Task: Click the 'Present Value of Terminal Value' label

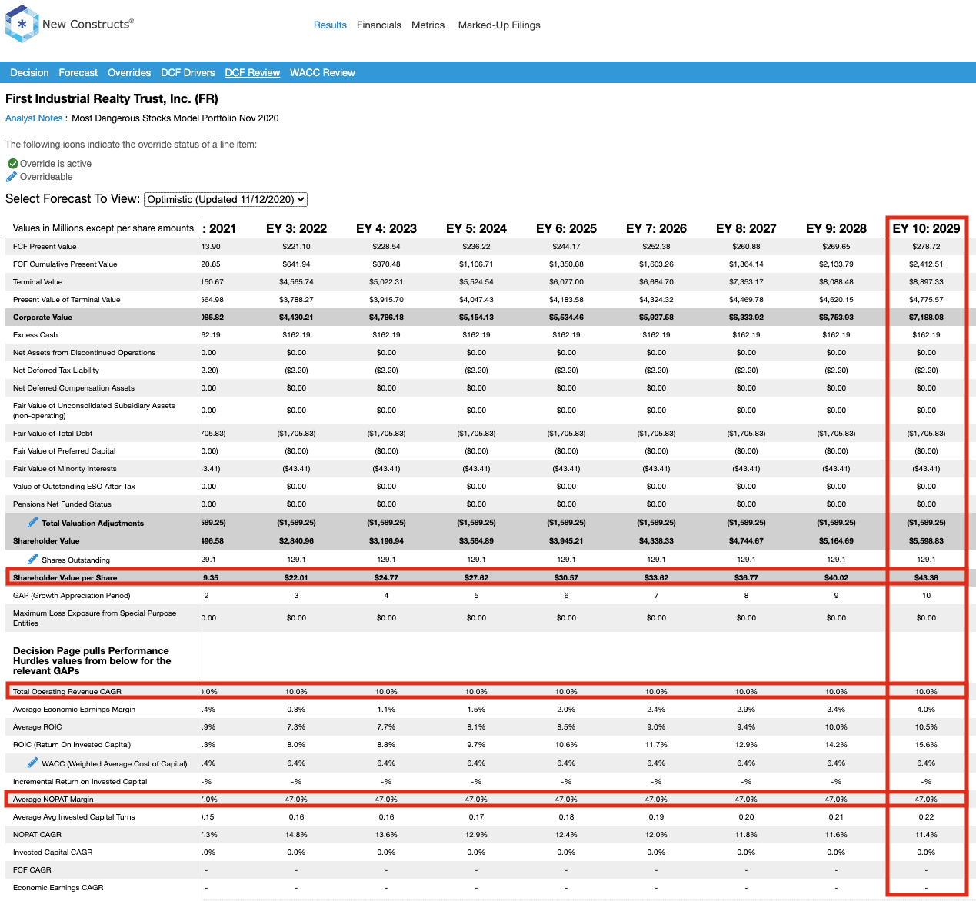Action: point(67,300)
